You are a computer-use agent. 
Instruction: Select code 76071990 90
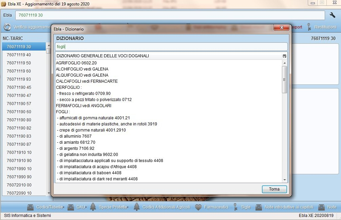pos(24,177)
